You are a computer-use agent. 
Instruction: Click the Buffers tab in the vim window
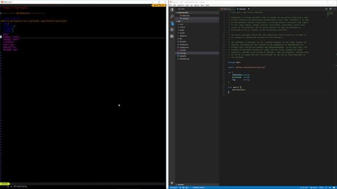click(x=159, y=5)
